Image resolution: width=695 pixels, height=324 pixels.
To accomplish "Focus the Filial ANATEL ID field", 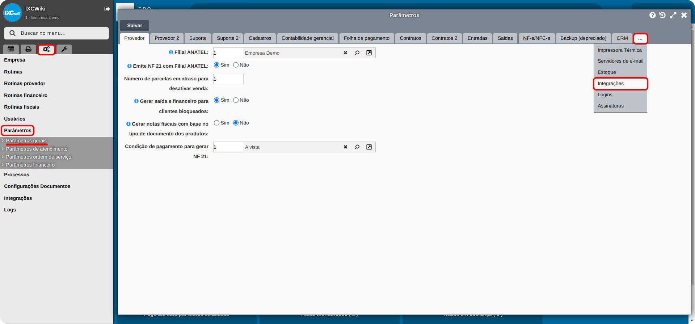I will (x=228, y=53).
